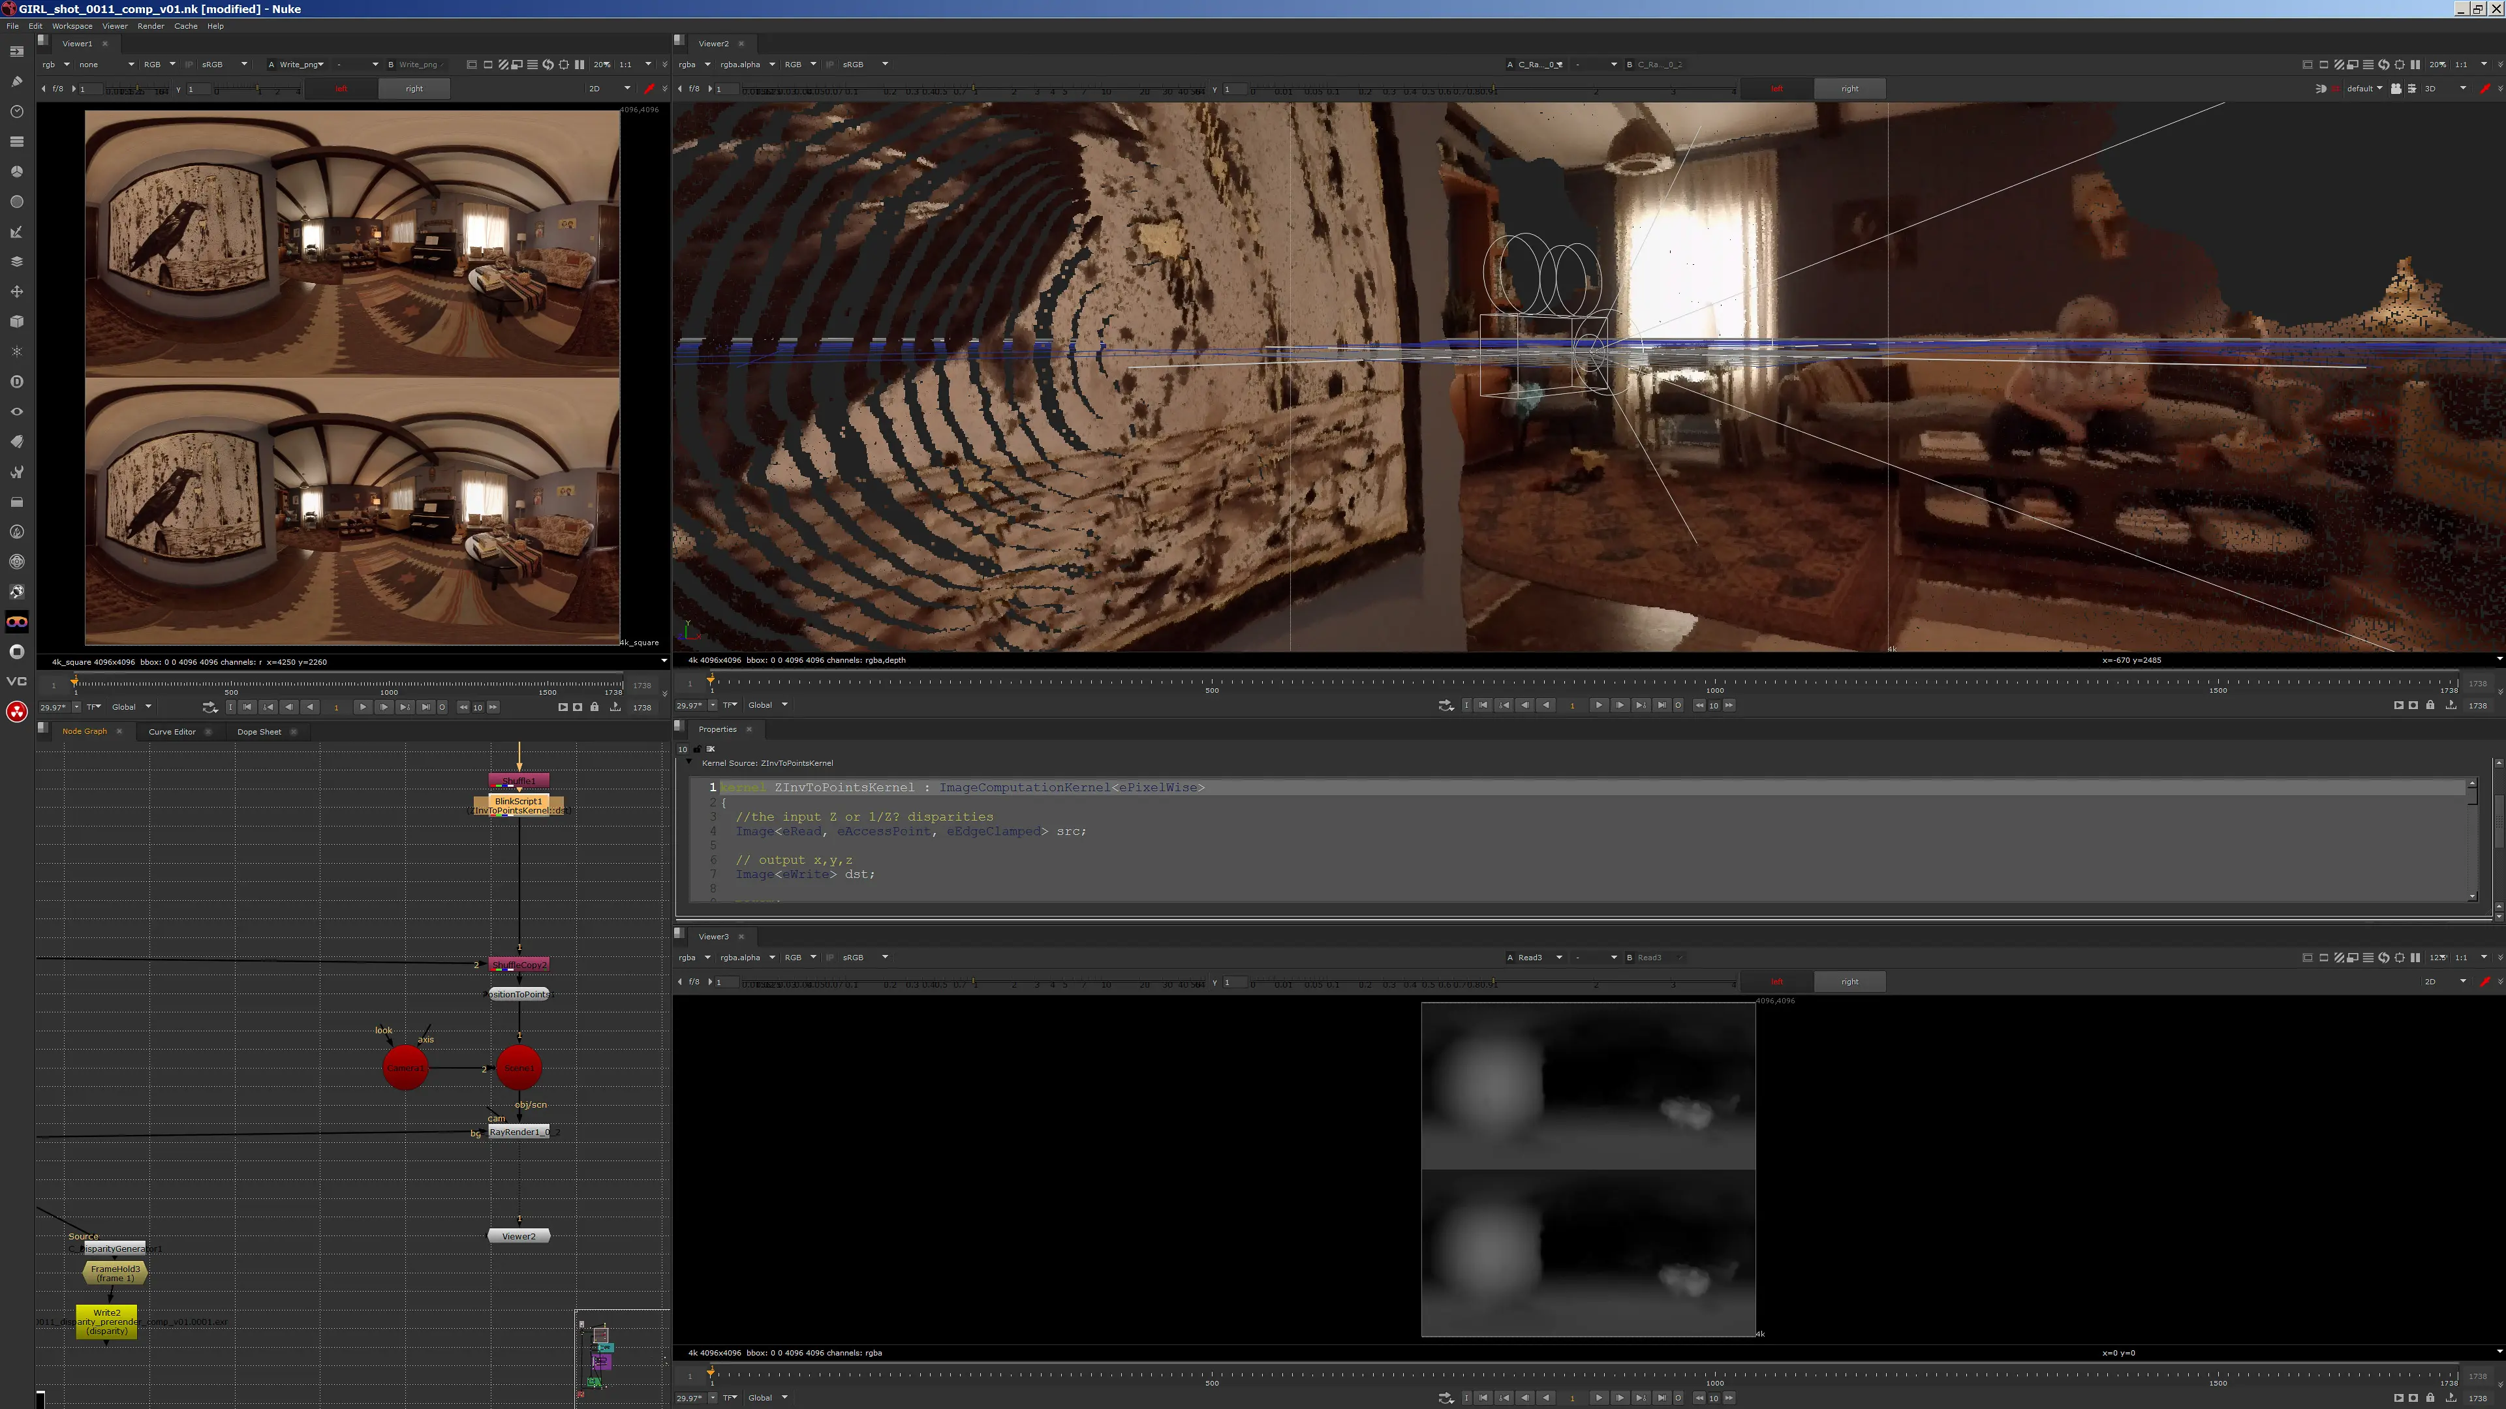Open the Channel nodes icon in sidebar
The height and width of the screenshot is (1409, 2506).
(16, 141)
